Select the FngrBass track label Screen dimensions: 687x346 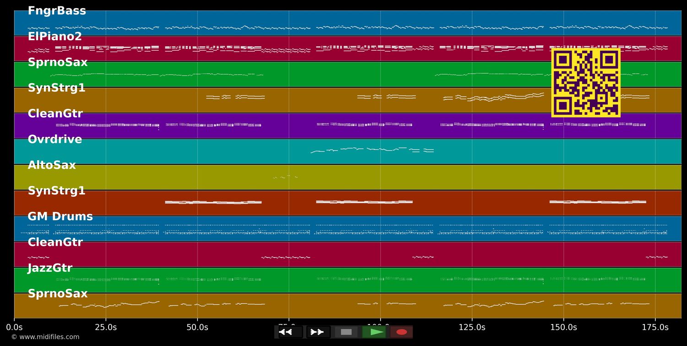57,11
